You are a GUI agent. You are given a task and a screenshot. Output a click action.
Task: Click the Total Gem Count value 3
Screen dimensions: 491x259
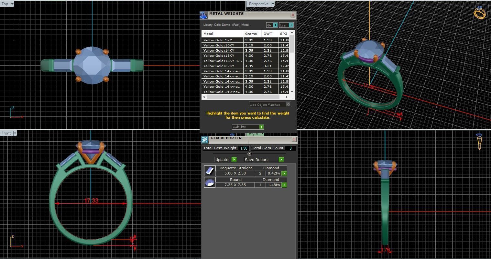290,148
